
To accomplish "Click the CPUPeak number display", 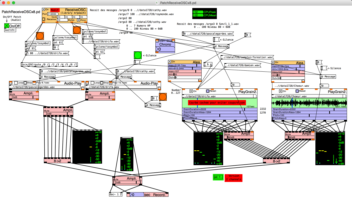I will coord(198,12).
